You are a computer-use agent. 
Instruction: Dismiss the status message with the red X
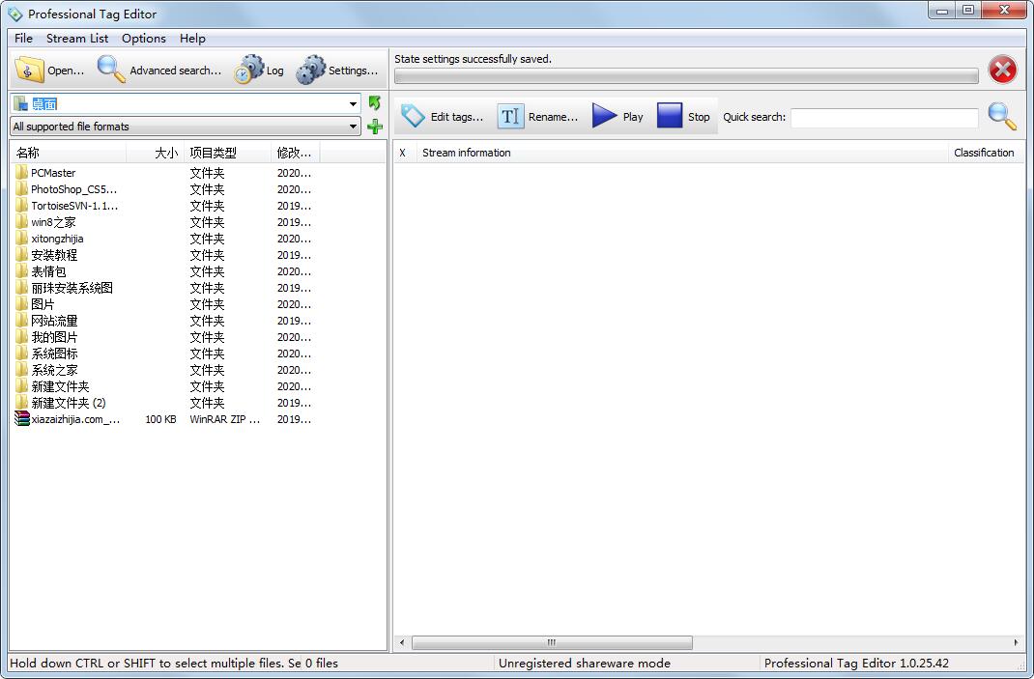1002,70
